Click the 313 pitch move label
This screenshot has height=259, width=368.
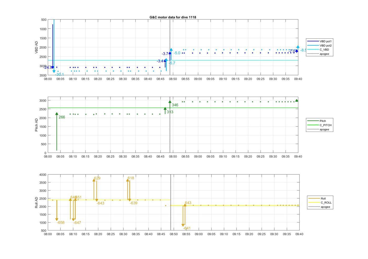pos(170,112)
